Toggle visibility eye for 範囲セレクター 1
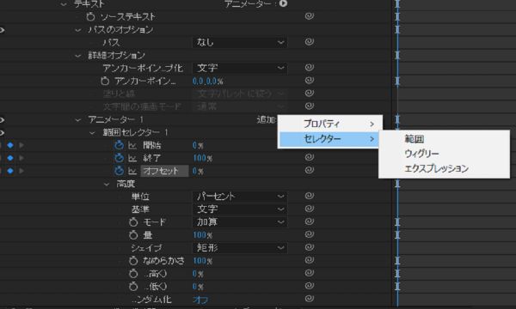This screenshot has width=516, height=309. click(x=2, y=133)
